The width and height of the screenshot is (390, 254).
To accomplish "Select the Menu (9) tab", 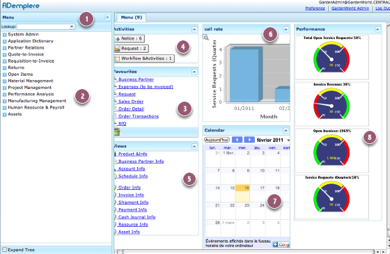I will tap(132, 17).
